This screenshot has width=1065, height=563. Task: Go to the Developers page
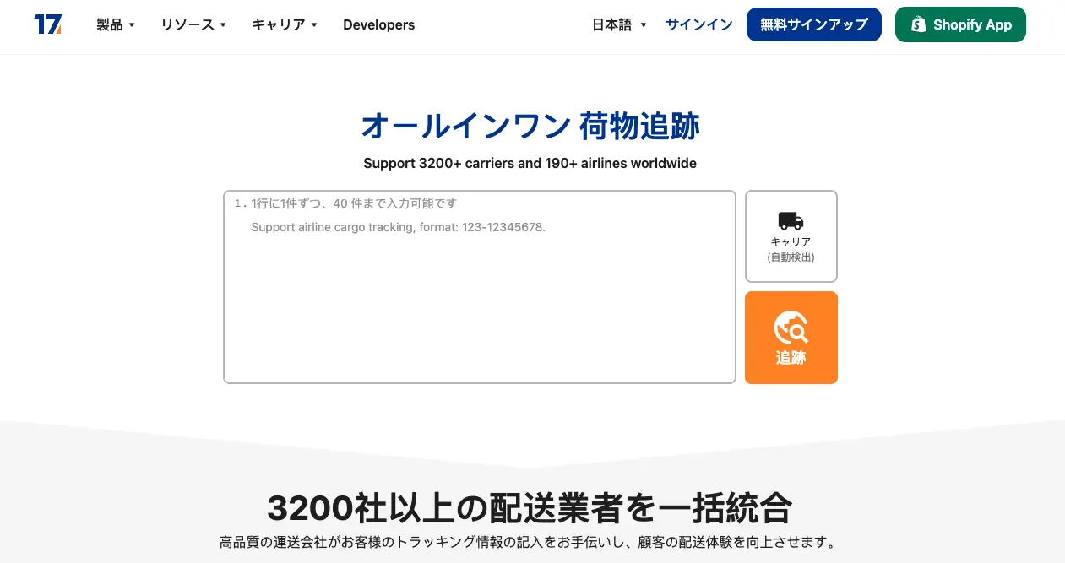378,24
